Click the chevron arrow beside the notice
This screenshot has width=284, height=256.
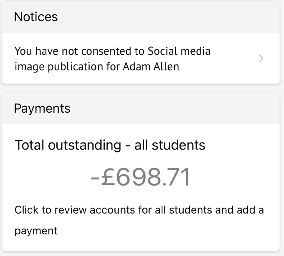[x=261, y=58]
